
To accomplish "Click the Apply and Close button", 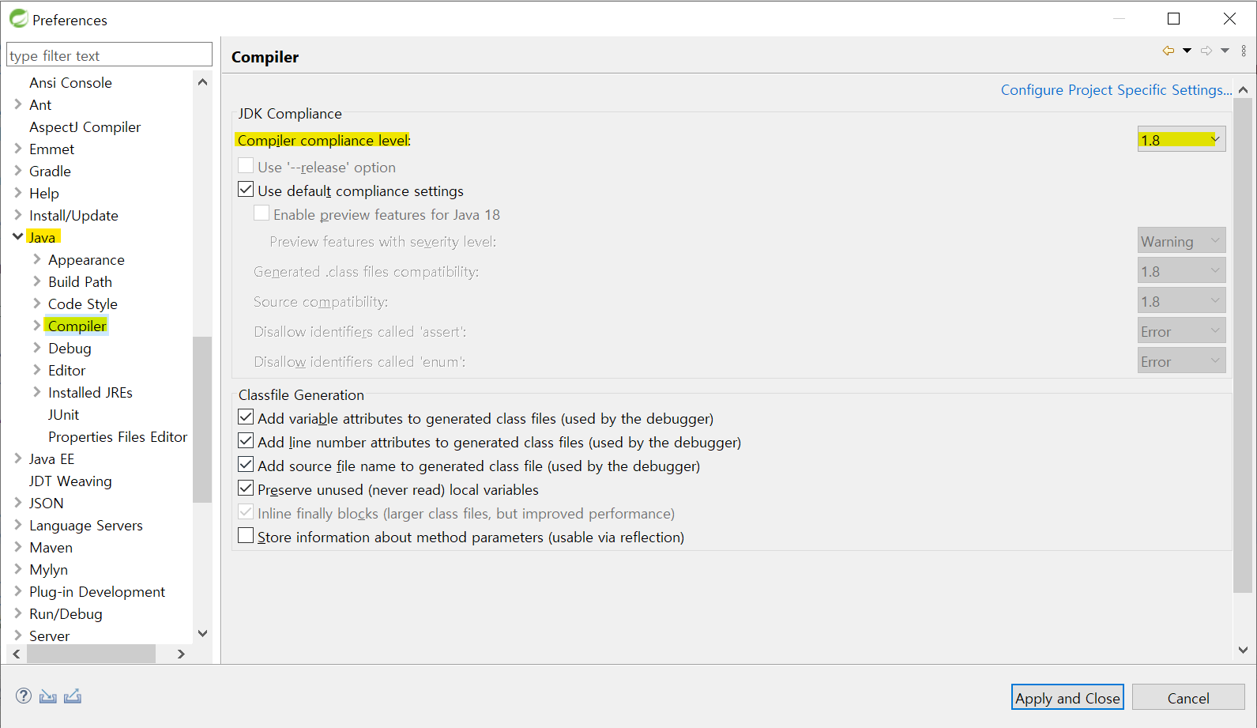I will (x=1067, y=697).
